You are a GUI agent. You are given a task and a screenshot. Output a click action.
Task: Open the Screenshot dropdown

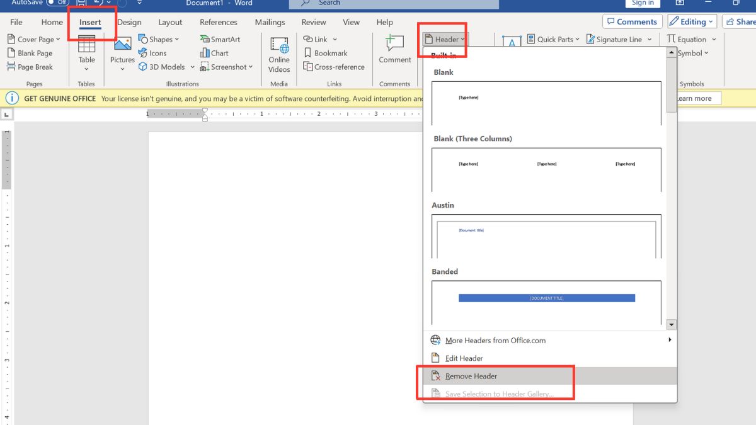tap(226, 67)
